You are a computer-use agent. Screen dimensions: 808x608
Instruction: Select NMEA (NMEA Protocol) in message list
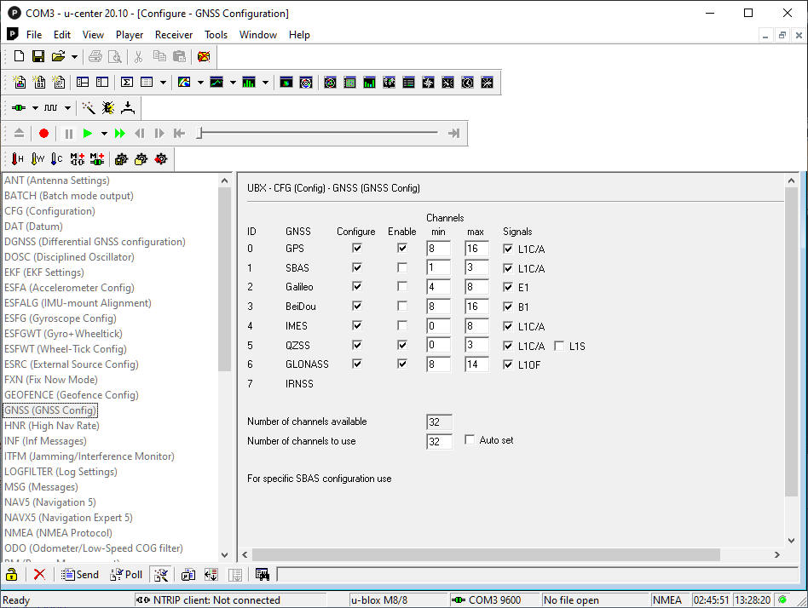[x=58, y=532]
